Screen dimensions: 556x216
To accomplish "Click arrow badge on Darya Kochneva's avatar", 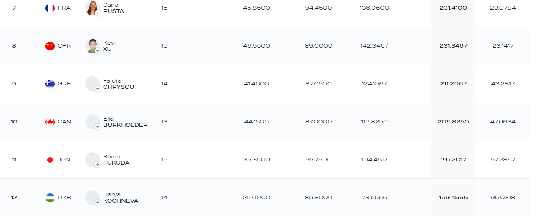I will click(x=97, y=202).
